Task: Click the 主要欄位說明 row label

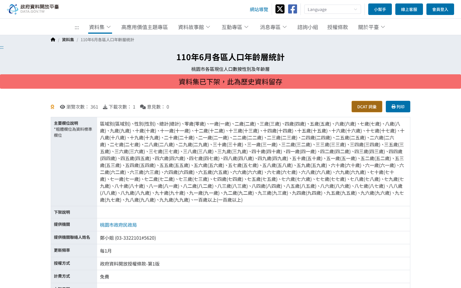Action: 66,123
